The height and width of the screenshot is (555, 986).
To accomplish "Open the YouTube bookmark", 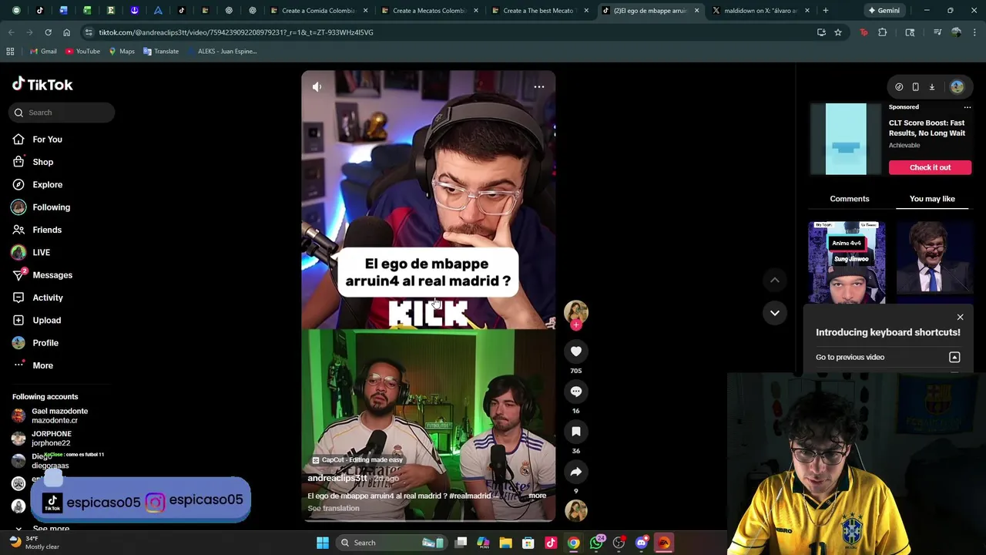I will [82, 52].
